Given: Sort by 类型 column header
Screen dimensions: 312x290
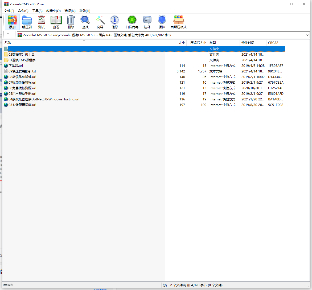Looking at the screenshot, I should (224, 43).
